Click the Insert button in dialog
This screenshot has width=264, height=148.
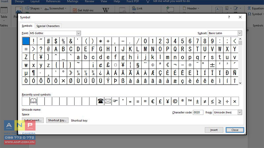(x=214, y=130)
